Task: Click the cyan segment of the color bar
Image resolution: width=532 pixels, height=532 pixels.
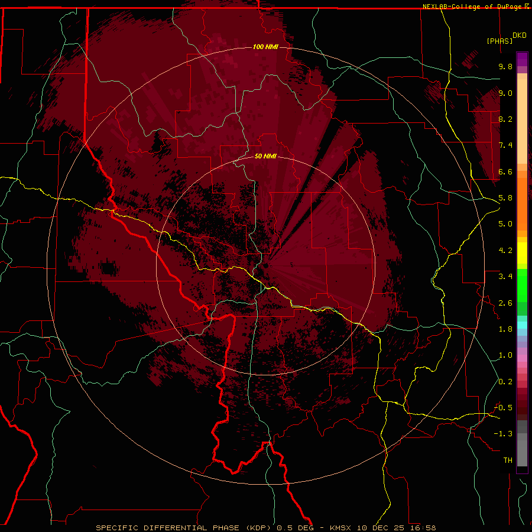Action: 522,325
